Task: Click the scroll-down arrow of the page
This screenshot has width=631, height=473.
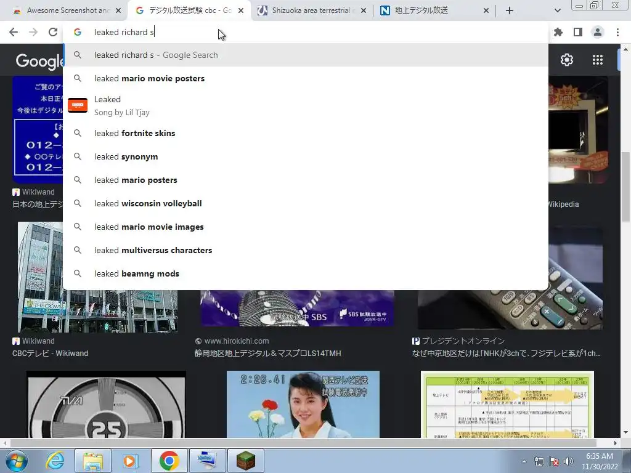Action: (x=625, y=433)
